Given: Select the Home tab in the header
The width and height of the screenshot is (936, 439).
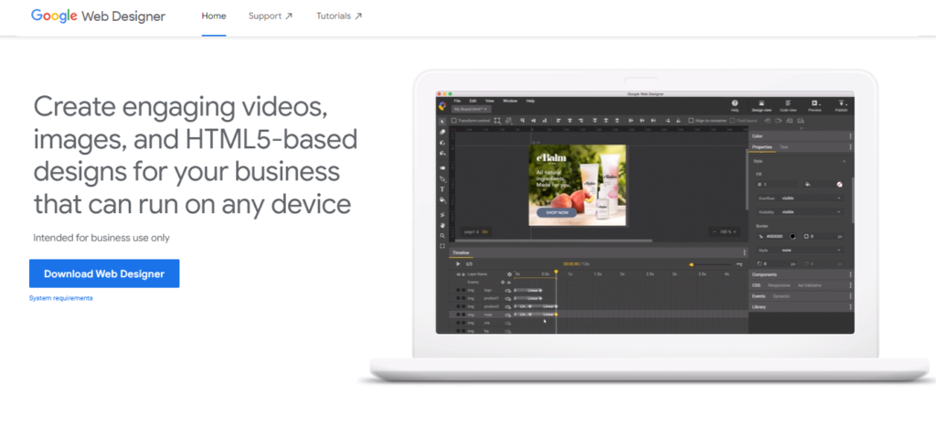Looking at the screenshot, I should pos(214,16).
